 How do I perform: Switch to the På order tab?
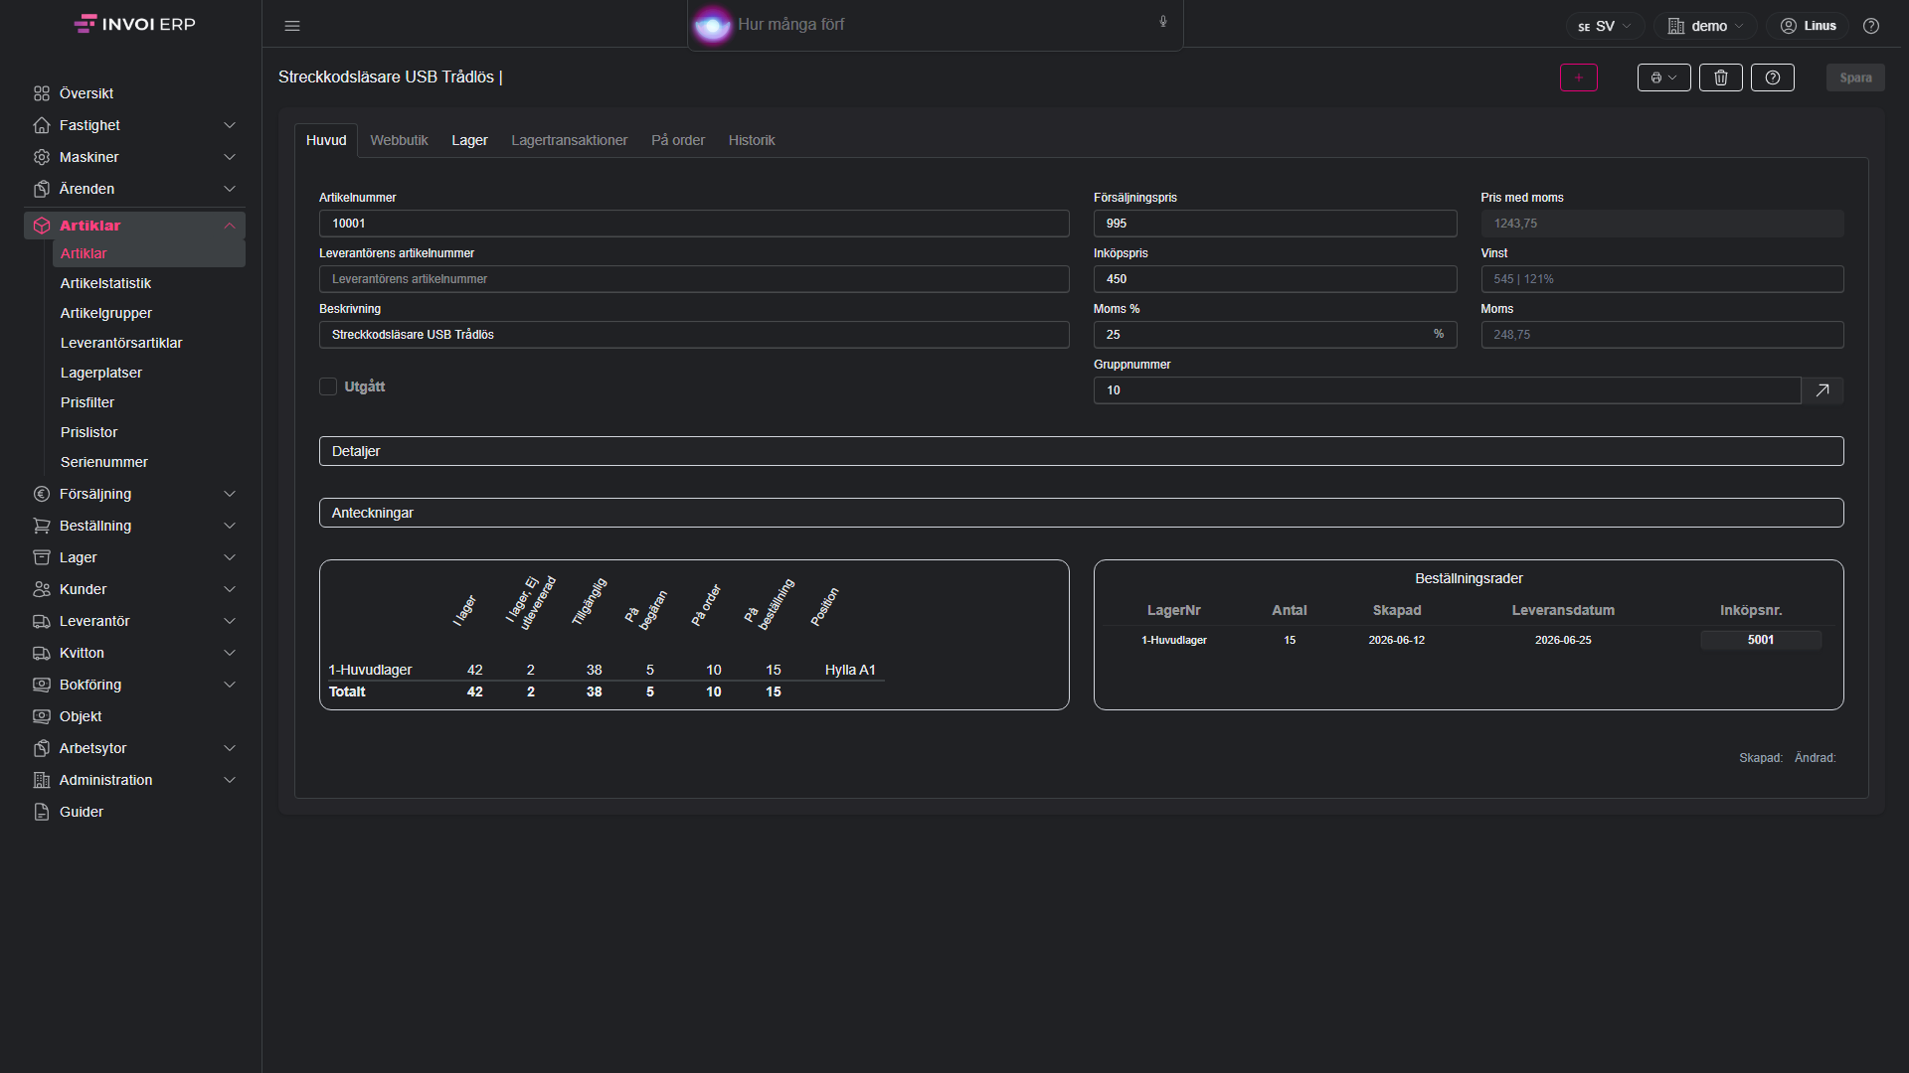(678, 140)
